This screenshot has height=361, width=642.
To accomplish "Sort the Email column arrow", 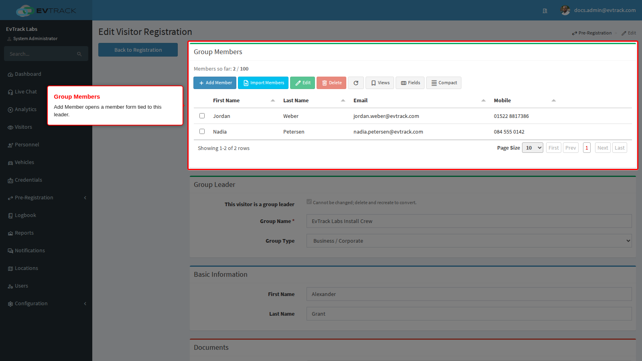I will click(x=484, y=101).
